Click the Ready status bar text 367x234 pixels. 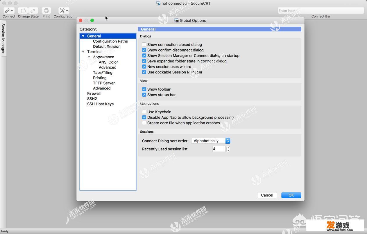click(x=4, y=231)
